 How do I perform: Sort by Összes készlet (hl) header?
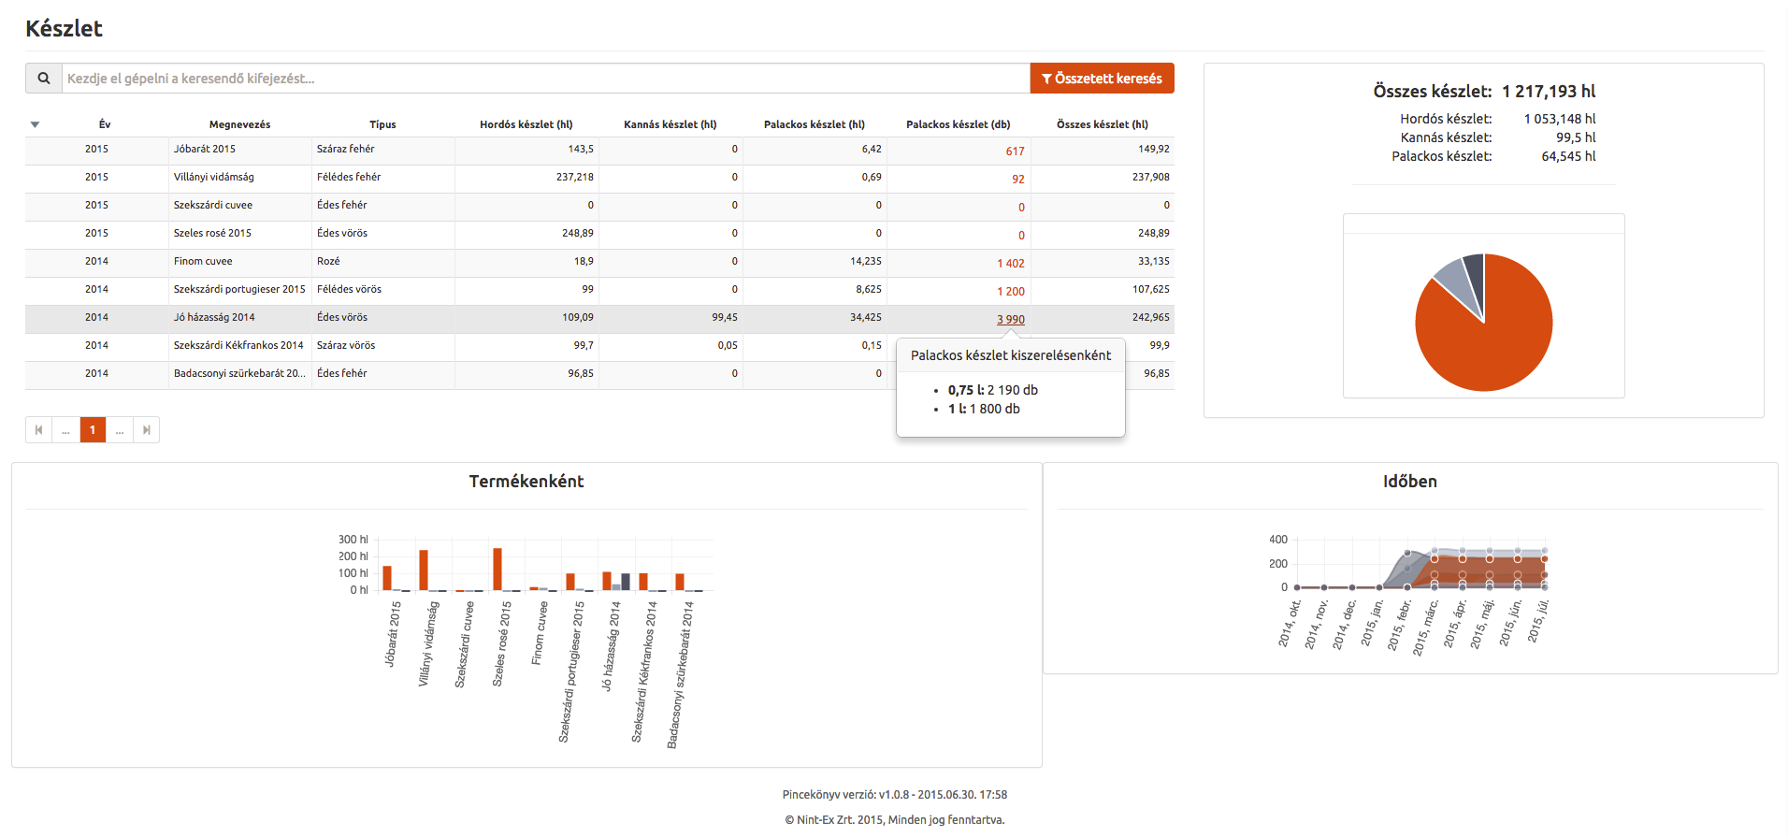coord(1103,124)
